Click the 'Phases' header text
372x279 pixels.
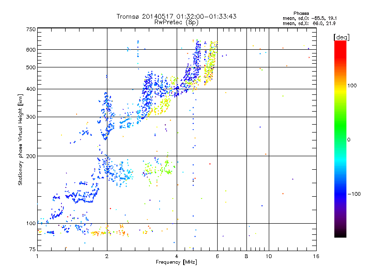[x=301, y=13]
